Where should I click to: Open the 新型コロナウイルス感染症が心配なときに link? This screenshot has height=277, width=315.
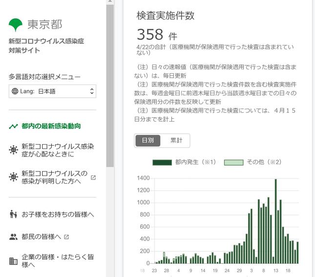coord(58,150)
